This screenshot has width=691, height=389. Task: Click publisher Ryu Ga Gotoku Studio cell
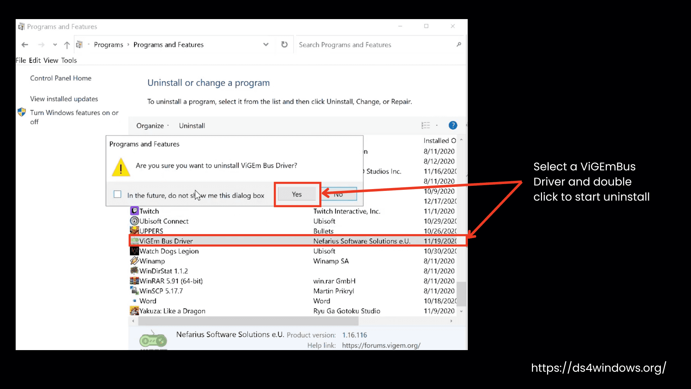(x=347, y=311)
